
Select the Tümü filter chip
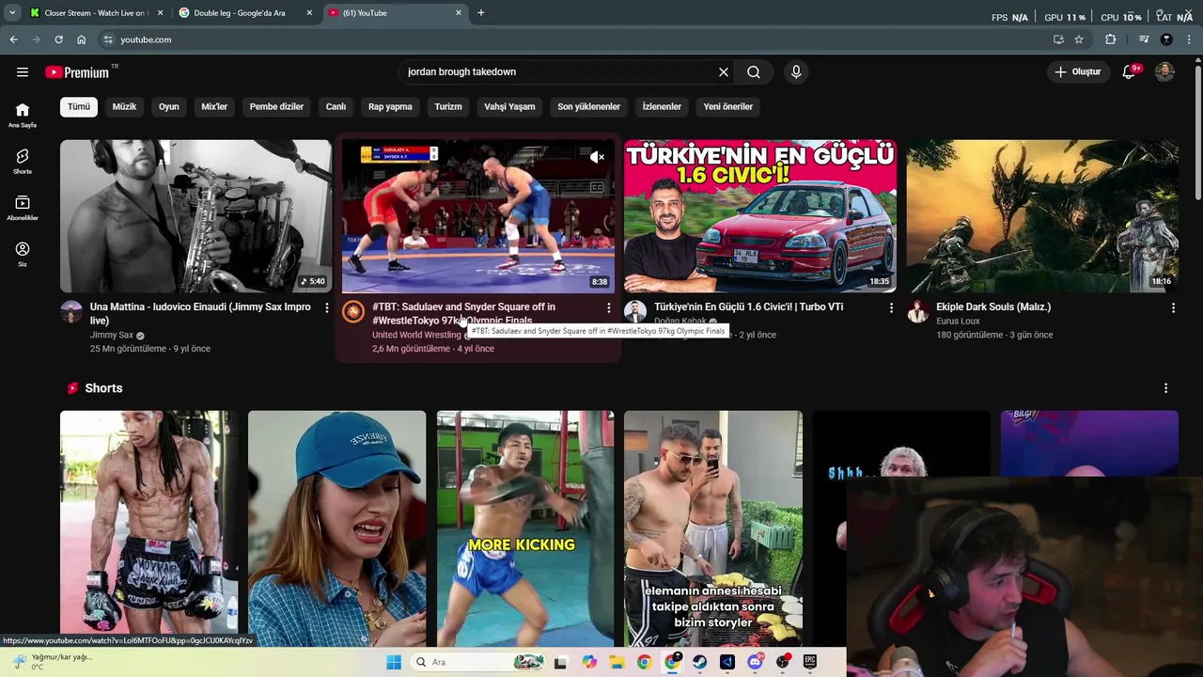[x=79, y=106]
